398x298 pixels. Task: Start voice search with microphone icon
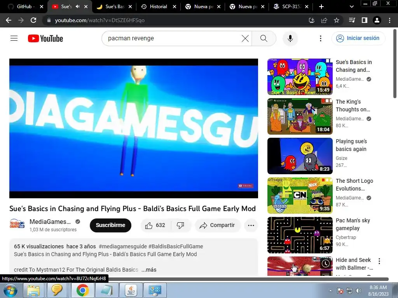click(x=290, y=38)
